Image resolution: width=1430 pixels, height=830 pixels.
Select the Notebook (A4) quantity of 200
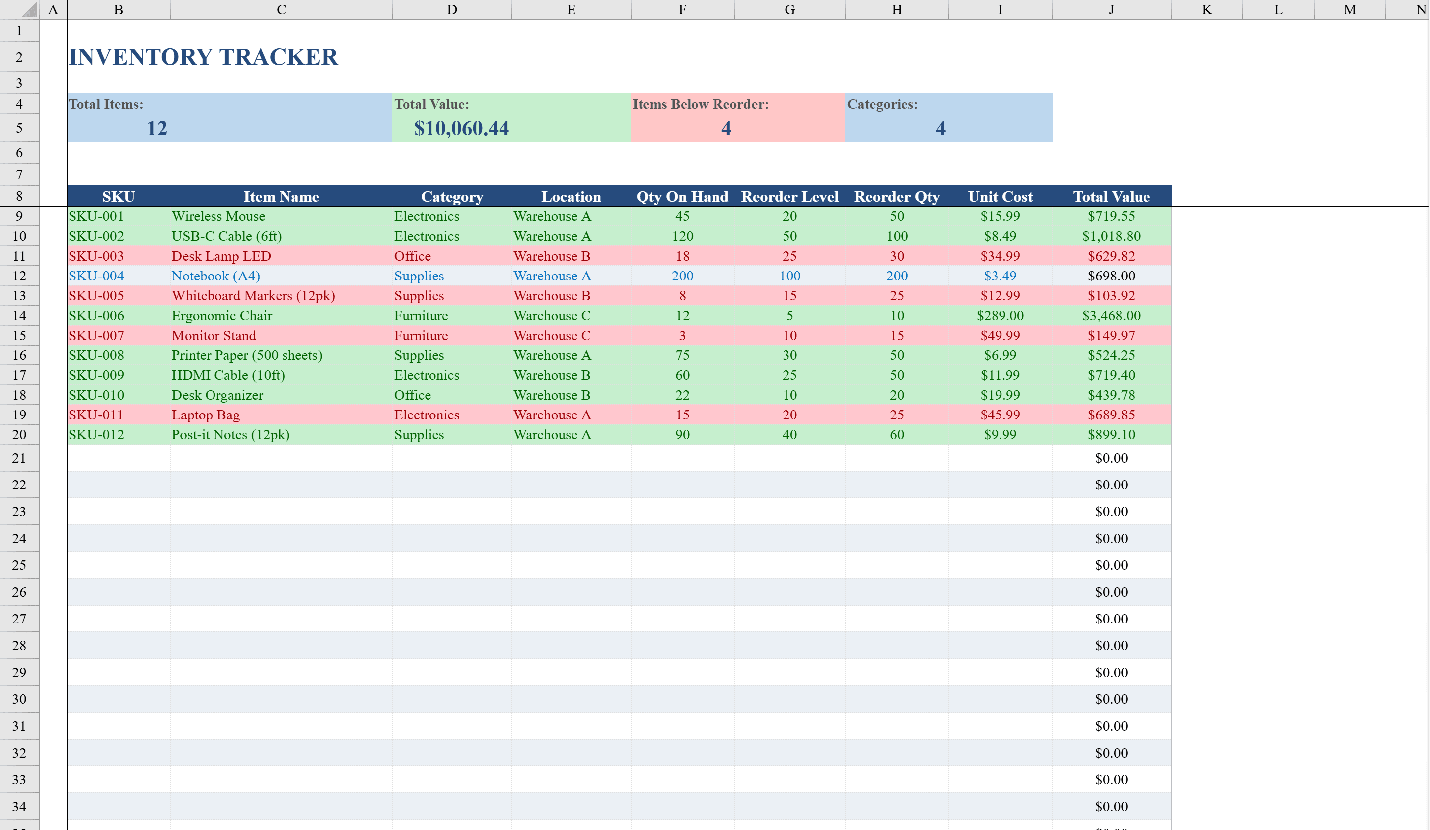click(682, 276)
